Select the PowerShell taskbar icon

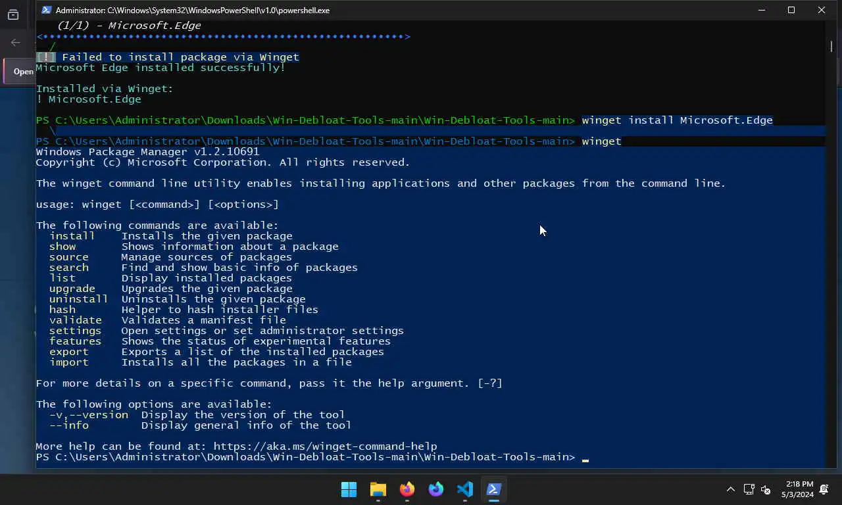coord(494,489)
